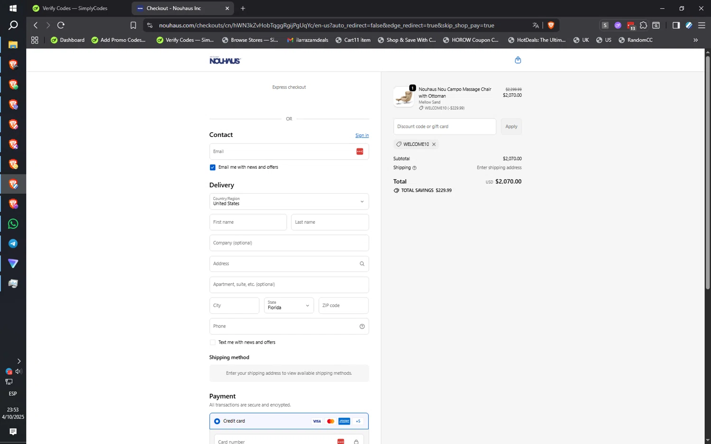Click the First name field
This screenshot has height=444, width=711.
pos(248,222)
